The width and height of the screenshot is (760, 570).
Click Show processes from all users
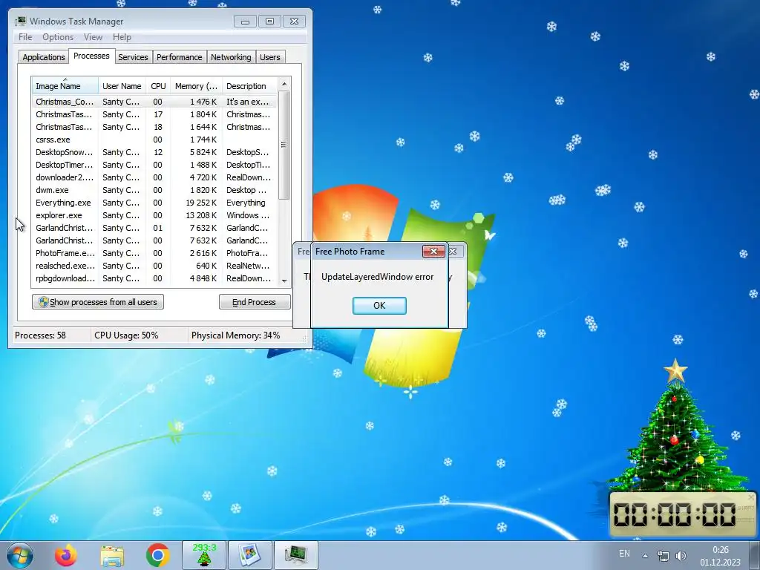[x=98, y=302]
